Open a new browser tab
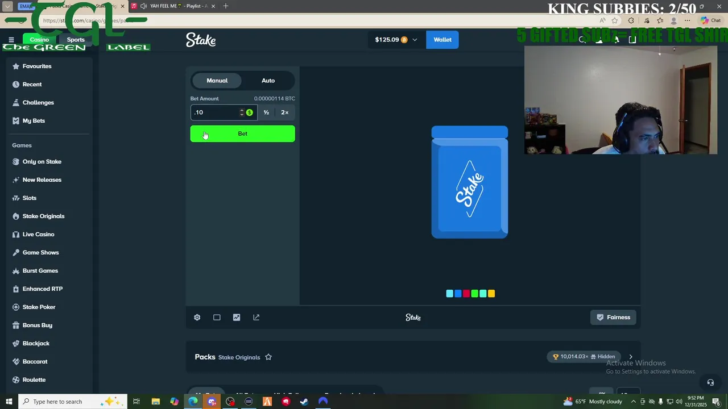 (226, 6)
